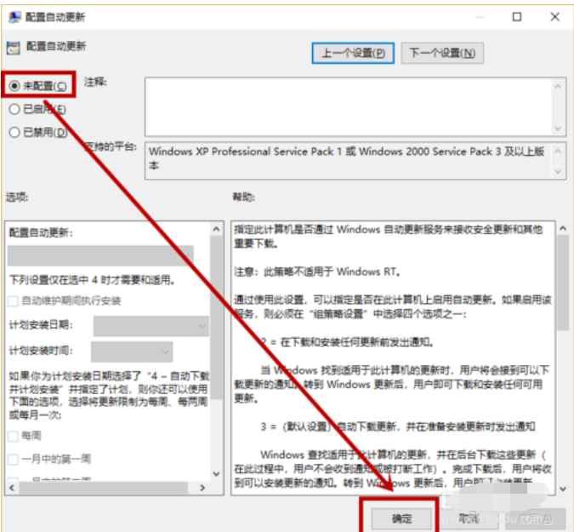This screenshot has width=574, height=532.
Task: Click the policy icon beside 配置自动更新 heading
Action: pyautogui.click(x=13, y=48)
